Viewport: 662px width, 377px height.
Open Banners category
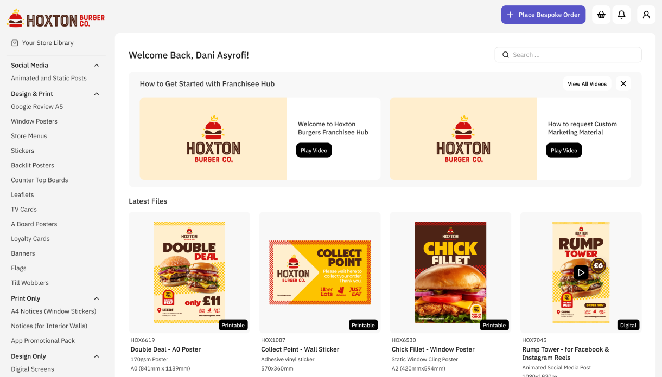click(x=23, y=253)
